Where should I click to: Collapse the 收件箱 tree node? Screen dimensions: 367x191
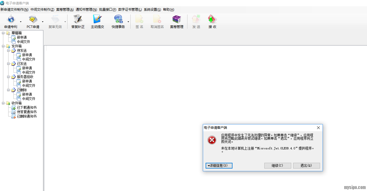(x=3, y=103)
